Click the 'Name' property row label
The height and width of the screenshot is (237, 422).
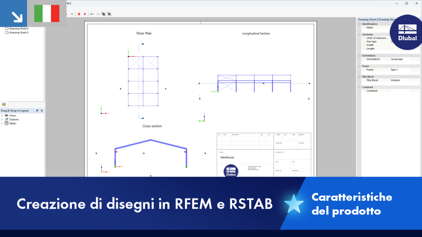pyautogui.click(x=370, y=28)
